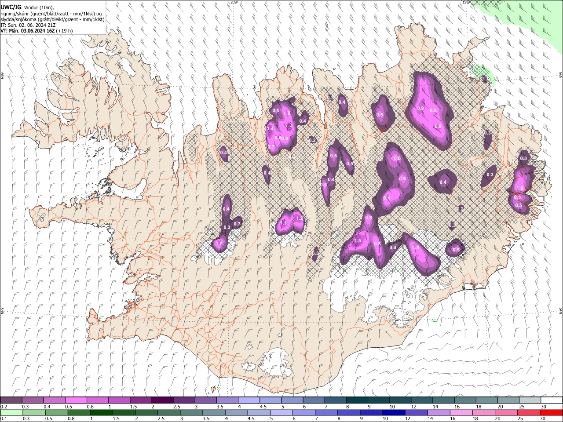Click the 20W longitude label
This screenshot has width=563, height=422.
coord(234,2)
